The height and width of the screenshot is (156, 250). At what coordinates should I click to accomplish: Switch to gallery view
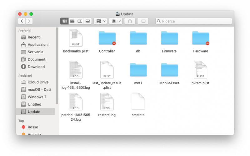coord(87,21)
